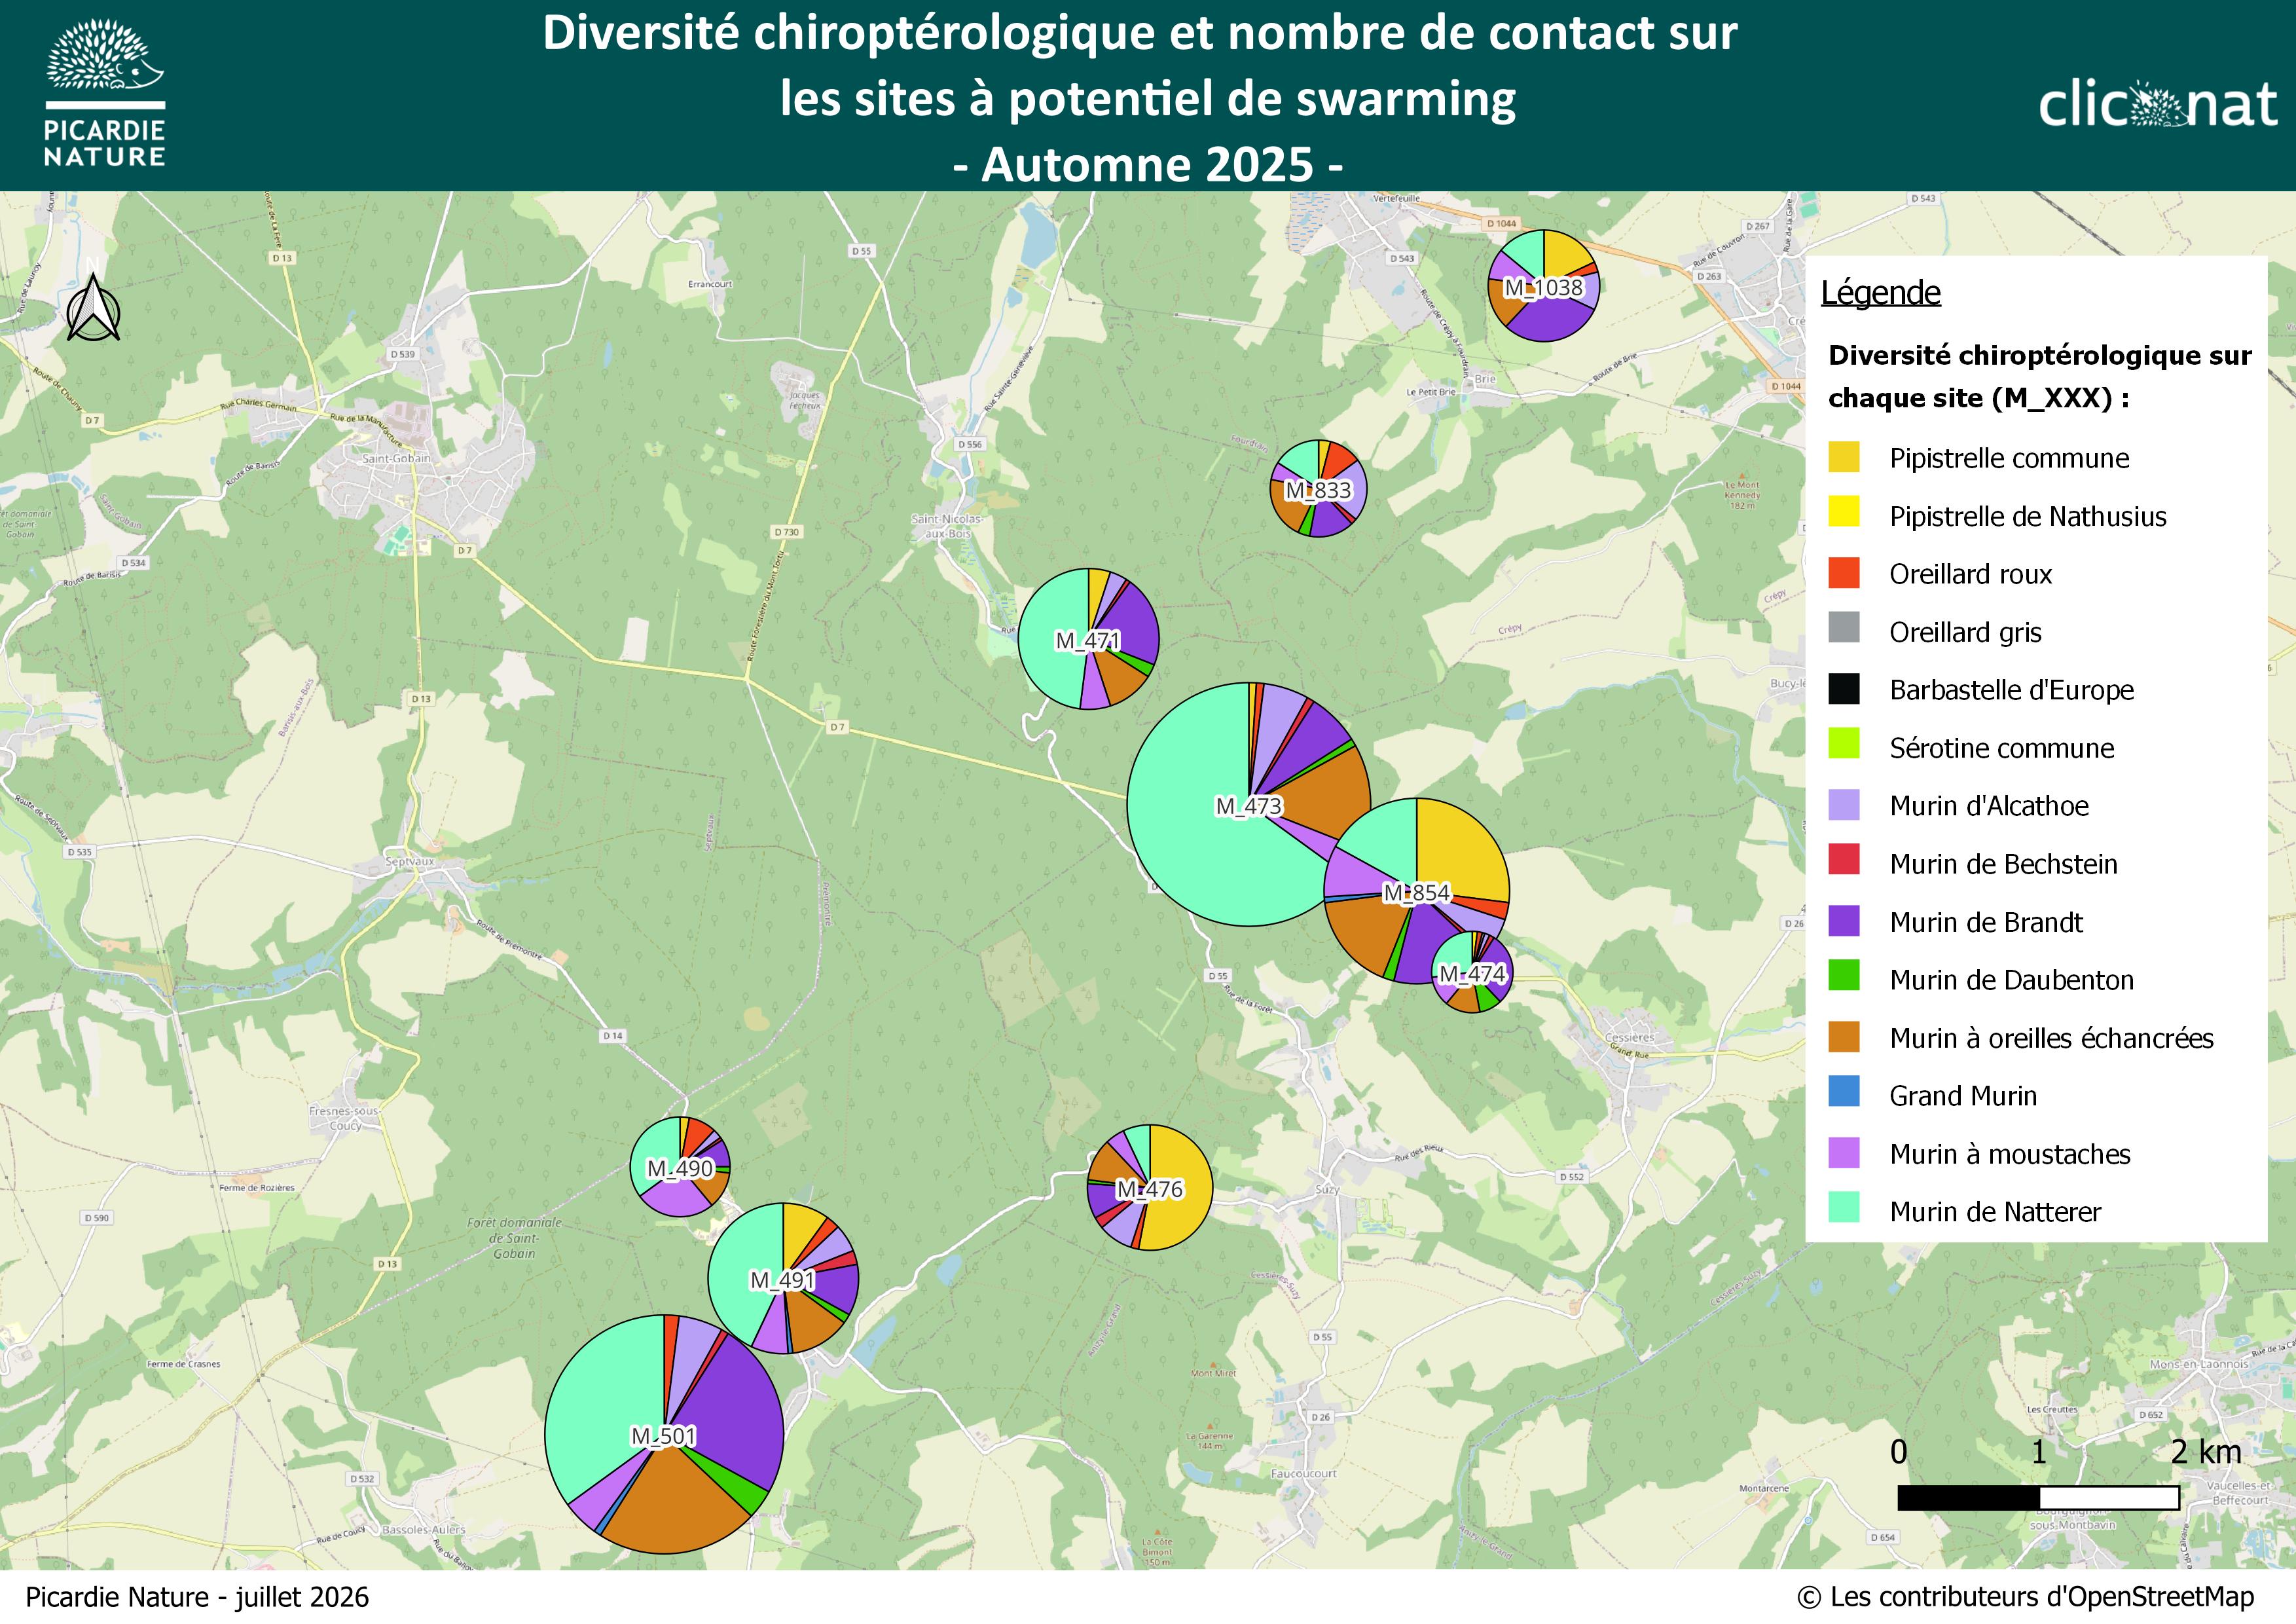This screenshot has height=1624, width=2296.
Task: Click the small M_474 pie chart
Action: (1472, 972)
